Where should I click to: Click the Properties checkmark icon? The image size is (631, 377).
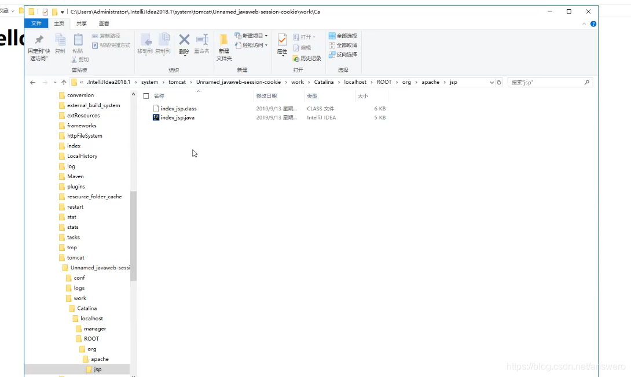point(282,40)
